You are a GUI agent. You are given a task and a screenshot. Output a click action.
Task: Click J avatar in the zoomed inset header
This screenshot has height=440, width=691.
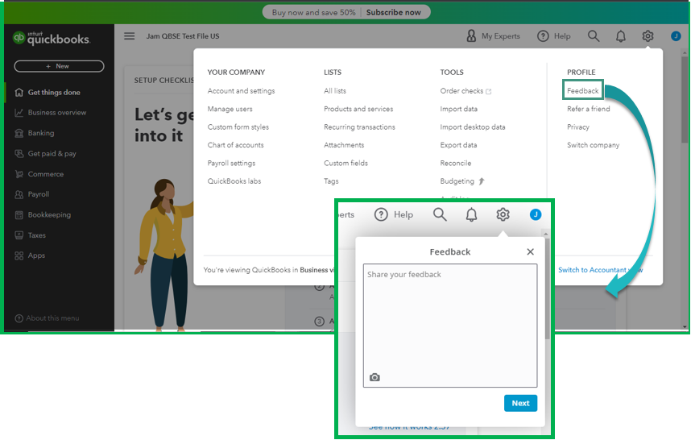536,214
